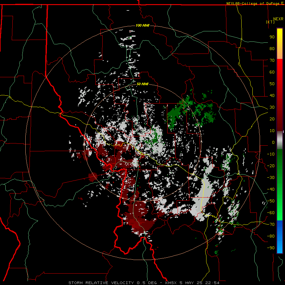
Task: Click the NEXR label above the scale
Action: click(278, 19)
